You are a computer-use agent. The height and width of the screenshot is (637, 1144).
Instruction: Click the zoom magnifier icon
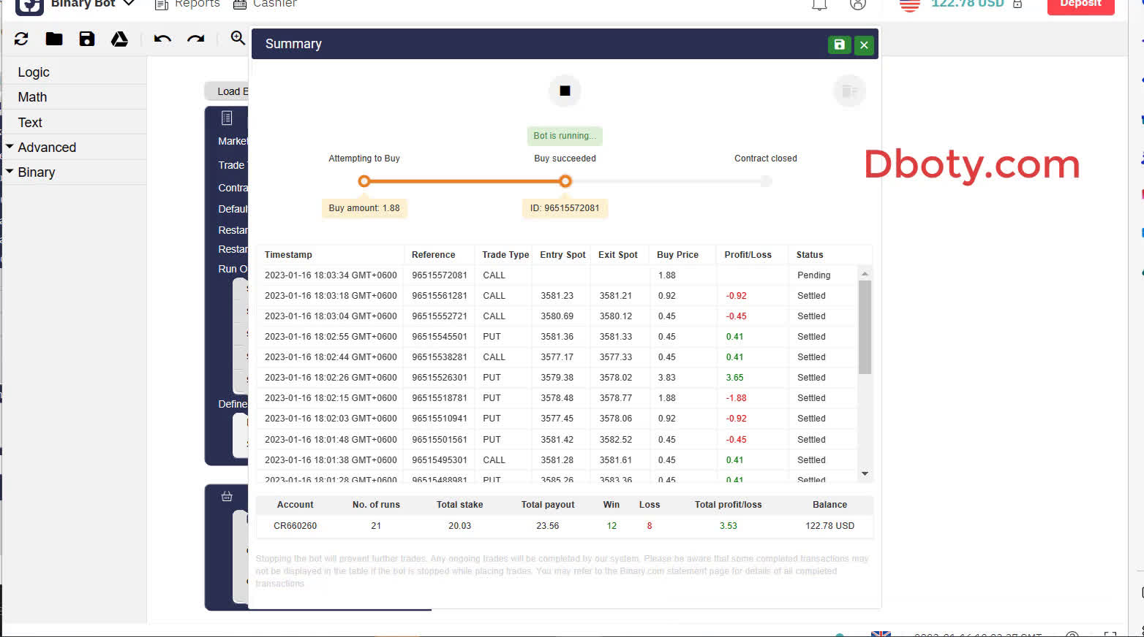(238, 38)
